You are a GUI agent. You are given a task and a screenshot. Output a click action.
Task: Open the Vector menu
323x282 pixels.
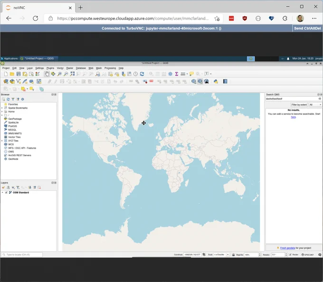[x=60, y=68]
